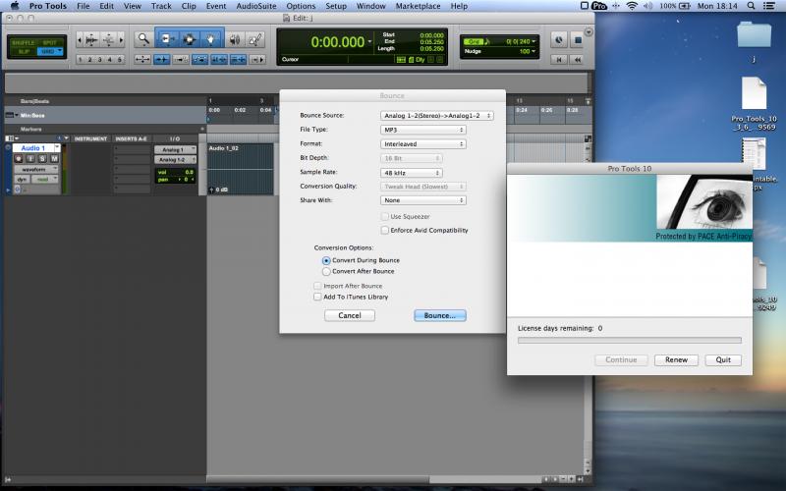This screenshot has height=491, width=786.
Task: Click Record enable on Audio 1
Action: 19,158
